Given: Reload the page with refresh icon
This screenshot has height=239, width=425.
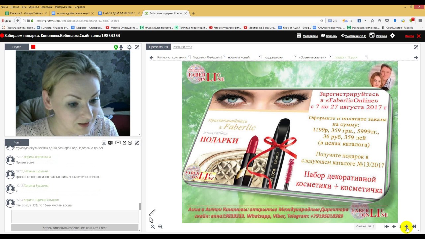Looking at the screenshot, I should [321, 21].
